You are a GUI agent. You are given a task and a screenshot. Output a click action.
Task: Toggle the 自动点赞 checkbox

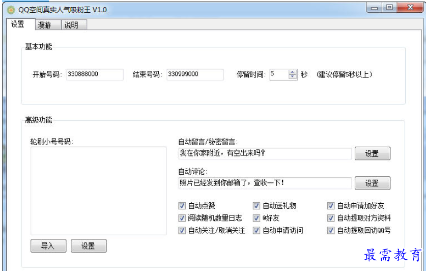[182, 206]
